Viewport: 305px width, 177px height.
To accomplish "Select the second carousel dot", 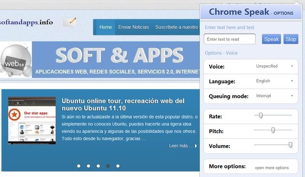I will tap(89, 166).
